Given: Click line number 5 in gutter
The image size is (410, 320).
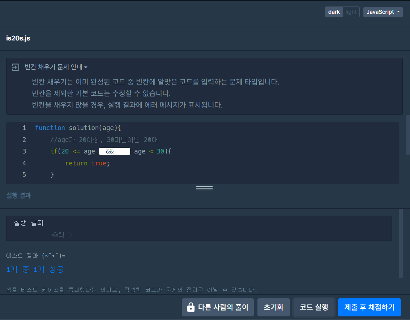Looking at the screenshot, I should click(x=24, y=175).
